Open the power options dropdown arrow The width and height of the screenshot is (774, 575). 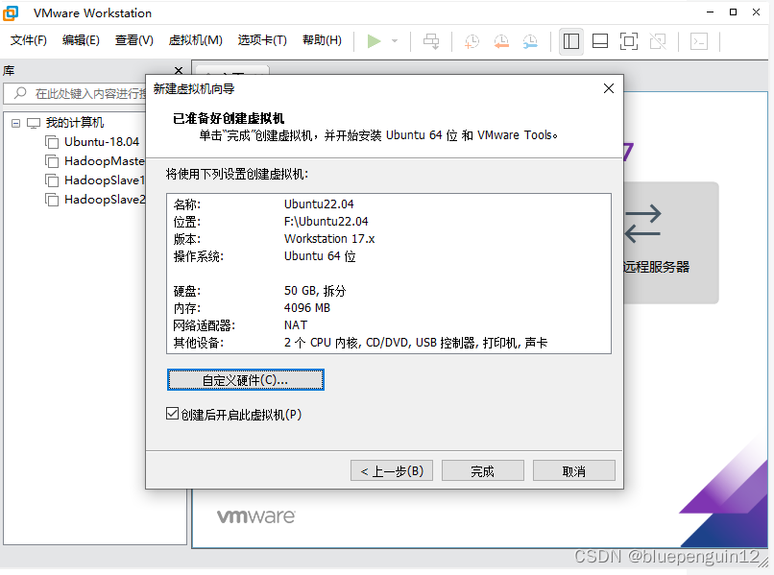click(395, 41)
